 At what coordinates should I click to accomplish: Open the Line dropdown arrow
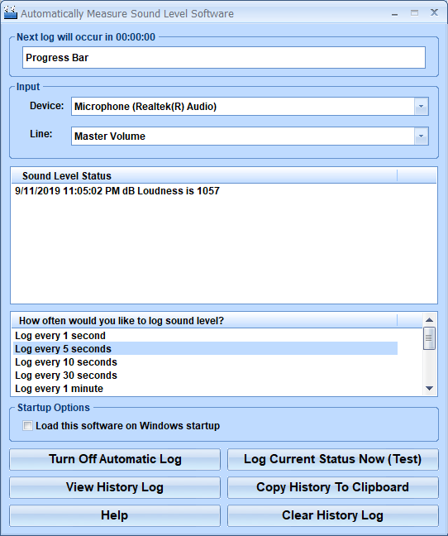pos(421,136)
